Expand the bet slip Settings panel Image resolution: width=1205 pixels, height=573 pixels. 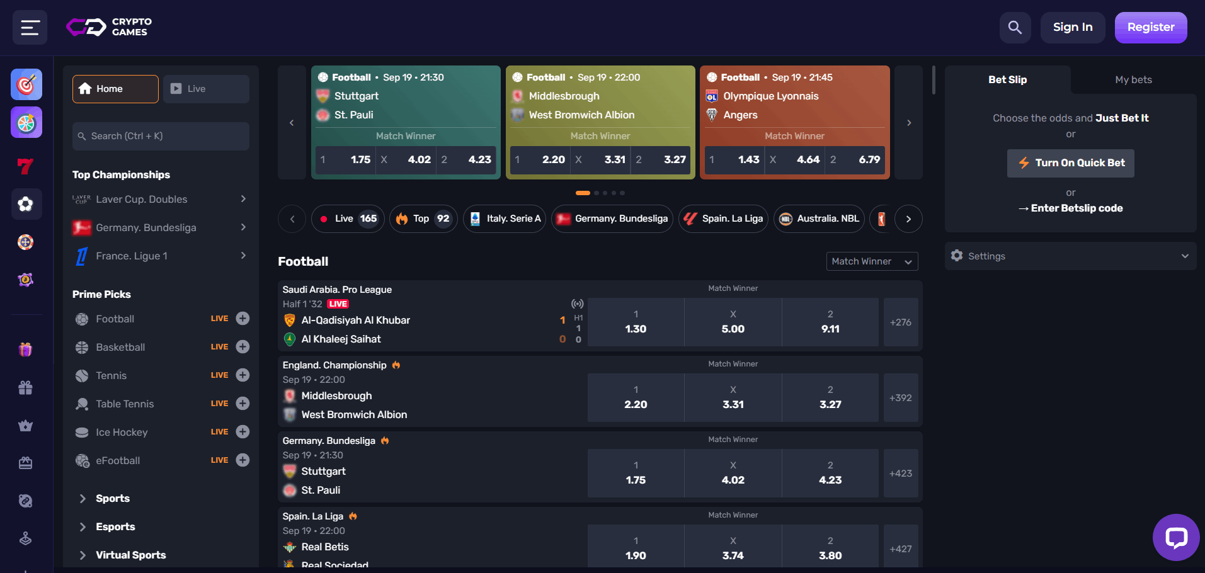coord(1070,256)
